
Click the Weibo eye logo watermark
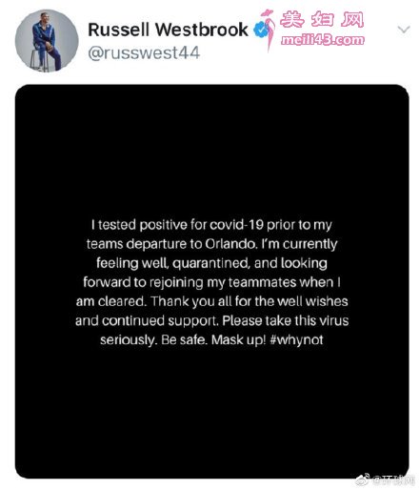[x=363, y=479]
